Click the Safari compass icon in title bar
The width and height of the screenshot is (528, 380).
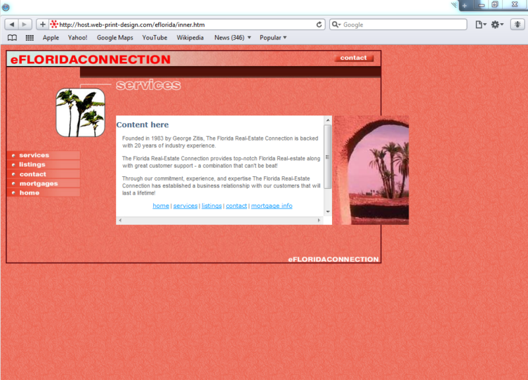[x=6, y=7]
